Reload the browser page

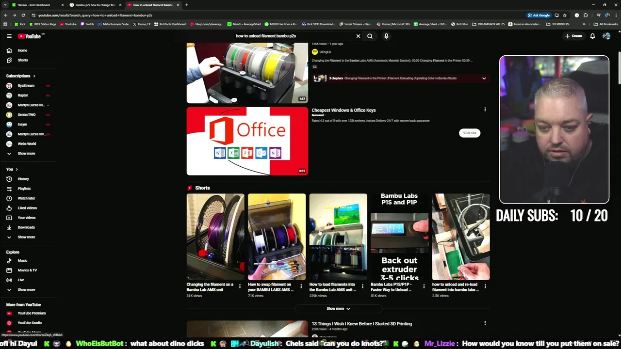(x=23, y=15)
